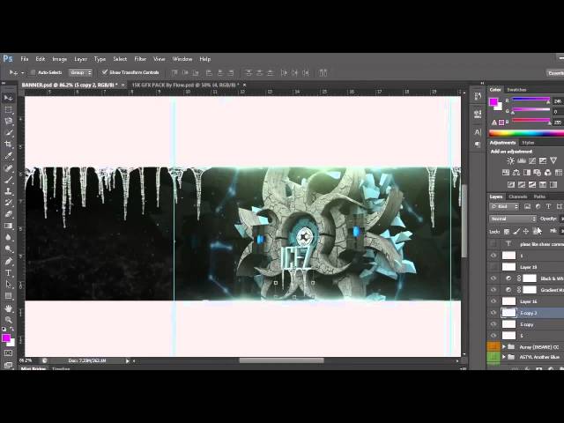Select the Path Selection tool
The height and width of the screenshot is (423, 564).
pos(8,284)
